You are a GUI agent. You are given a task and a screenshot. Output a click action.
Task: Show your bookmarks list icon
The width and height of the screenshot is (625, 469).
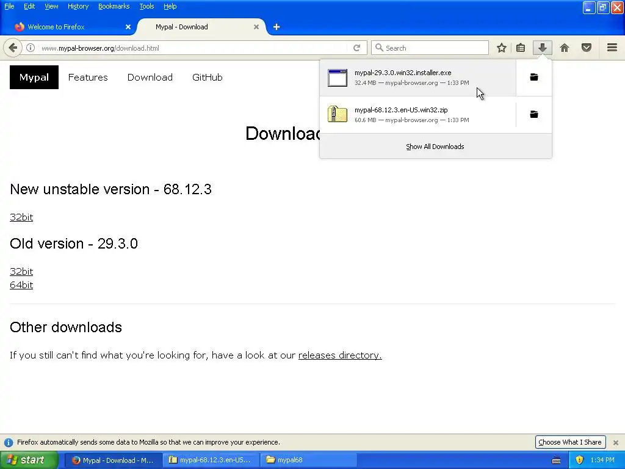pos(521,48)
